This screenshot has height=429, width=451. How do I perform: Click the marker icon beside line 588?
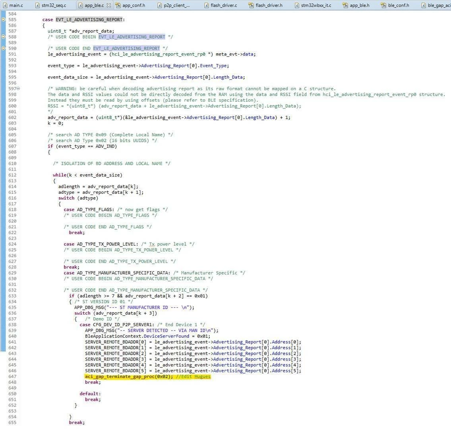pyautogui.click(x=3, y=37)
